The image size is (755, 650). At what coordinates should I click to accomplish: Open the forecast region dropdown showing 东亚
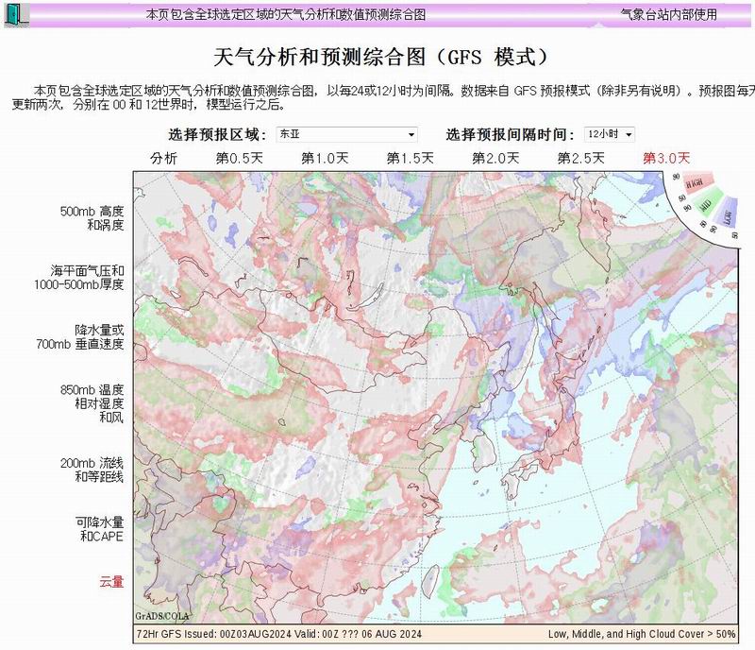pyautogui.click(x=346, y=134)
